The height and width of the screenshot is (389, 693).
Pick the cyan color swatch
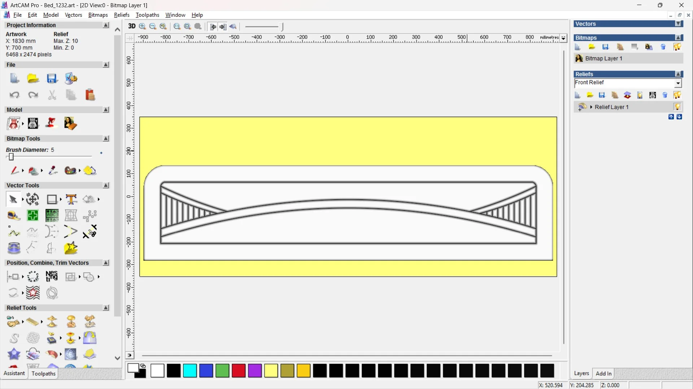[190, 371]
